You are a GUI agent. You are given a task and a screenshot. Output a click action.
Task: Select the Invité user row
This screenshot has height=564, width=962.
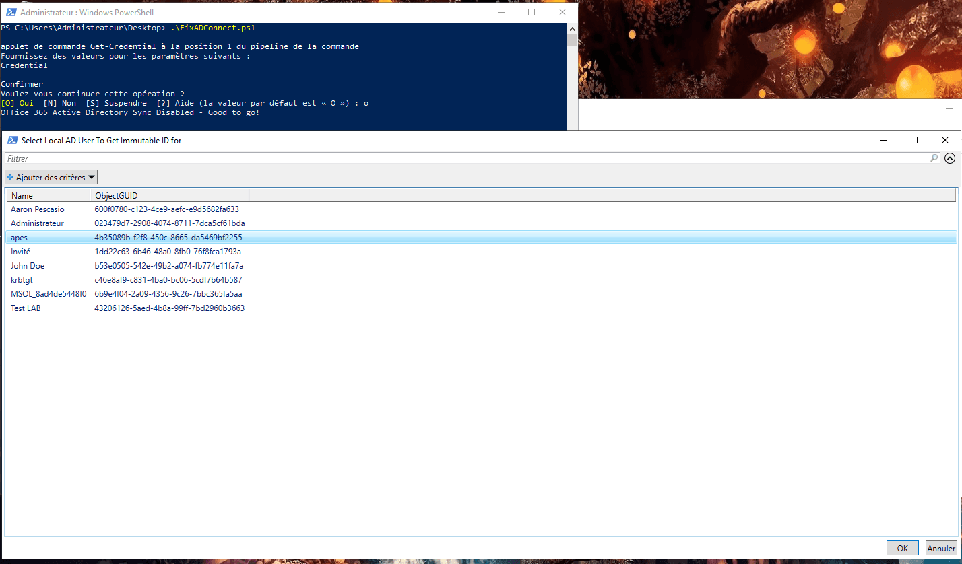pyautogui.click(x=21, y=252)
